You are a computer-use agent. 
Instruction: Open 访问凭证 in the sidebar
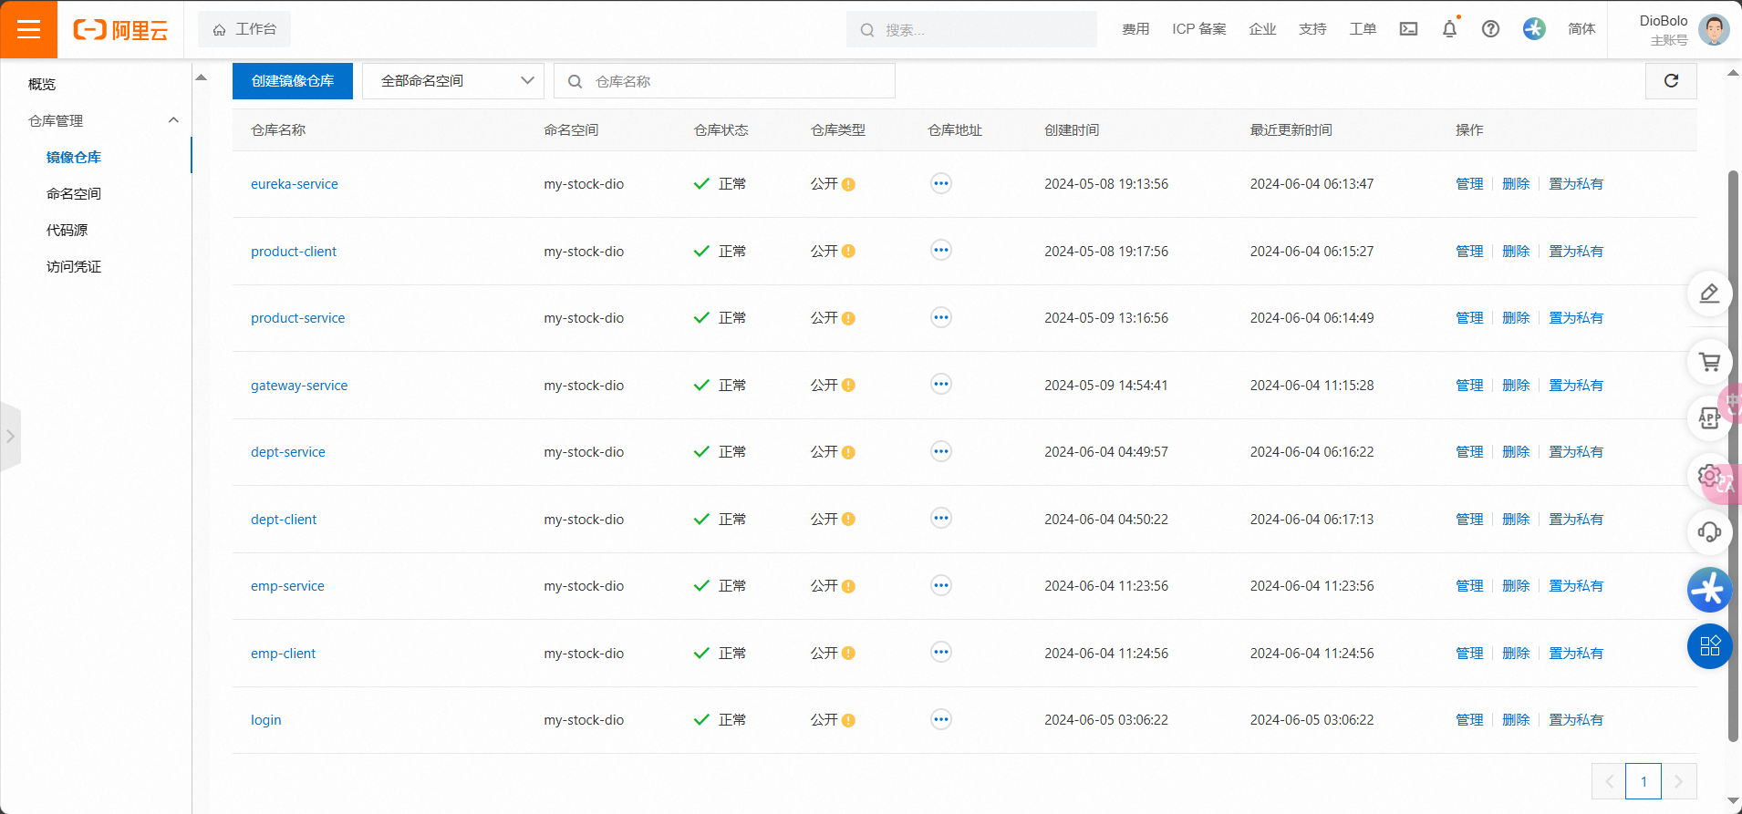coord(74,267)
